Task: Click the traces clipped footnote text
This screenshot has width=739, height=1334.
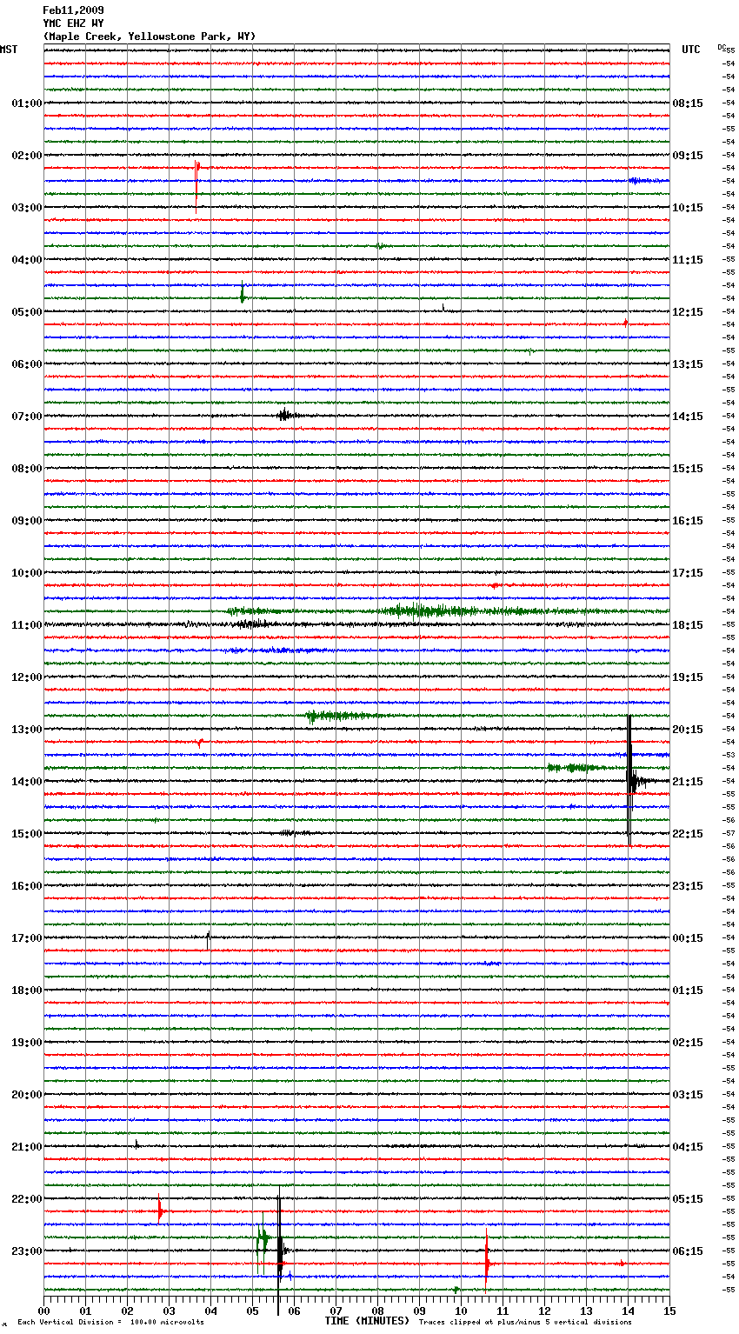Action: coord(525,1323)
